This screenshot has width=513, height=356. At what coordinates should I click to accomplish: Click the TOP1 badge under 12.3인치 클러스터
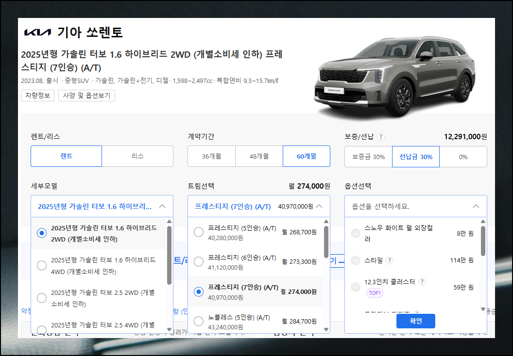click(375, 293)
